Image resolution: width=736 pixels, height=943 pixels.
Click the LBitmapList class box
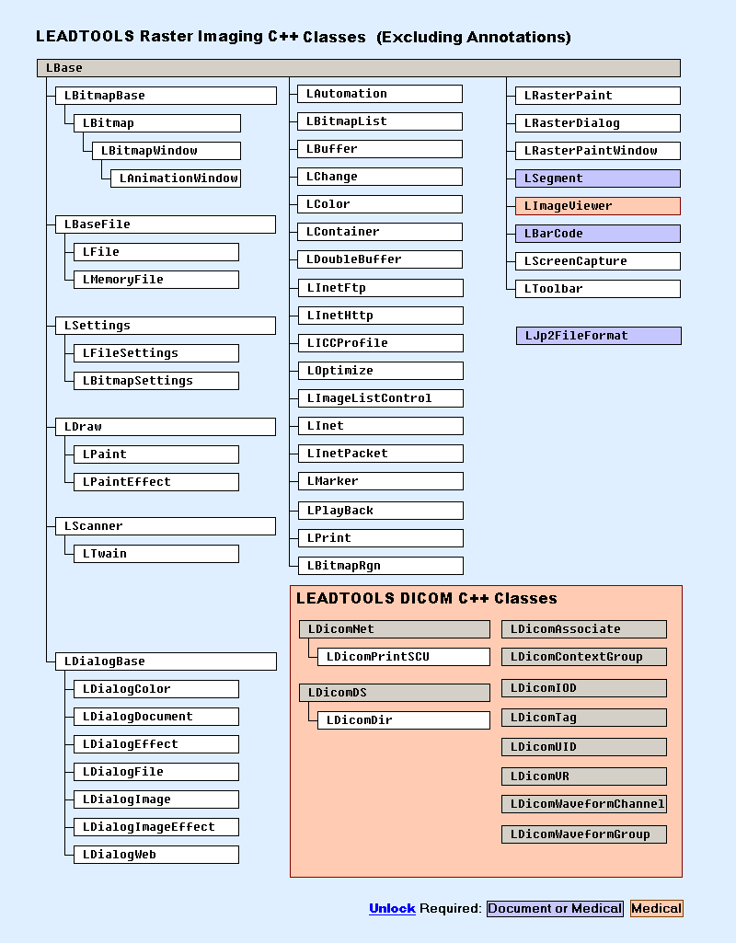click(x=380, y=121)
